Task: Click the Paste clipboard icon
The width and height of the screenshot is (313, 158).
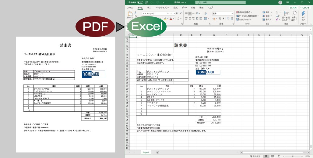Action: pyautogui.click(x=130, y=14)
